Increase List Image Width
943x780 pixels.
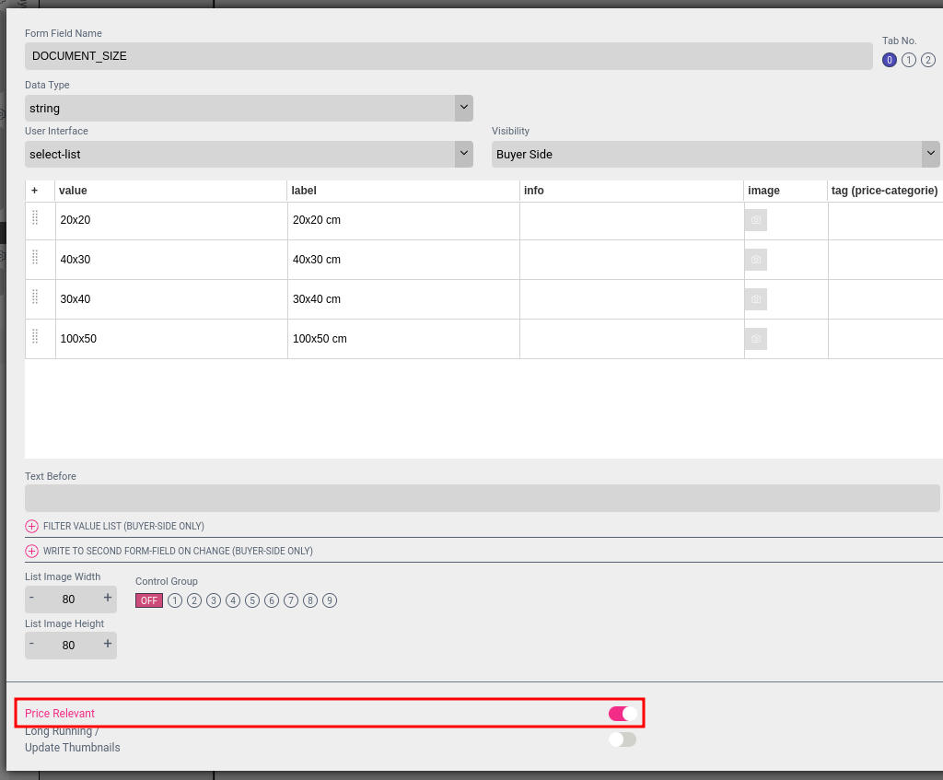tap(108, 598)
